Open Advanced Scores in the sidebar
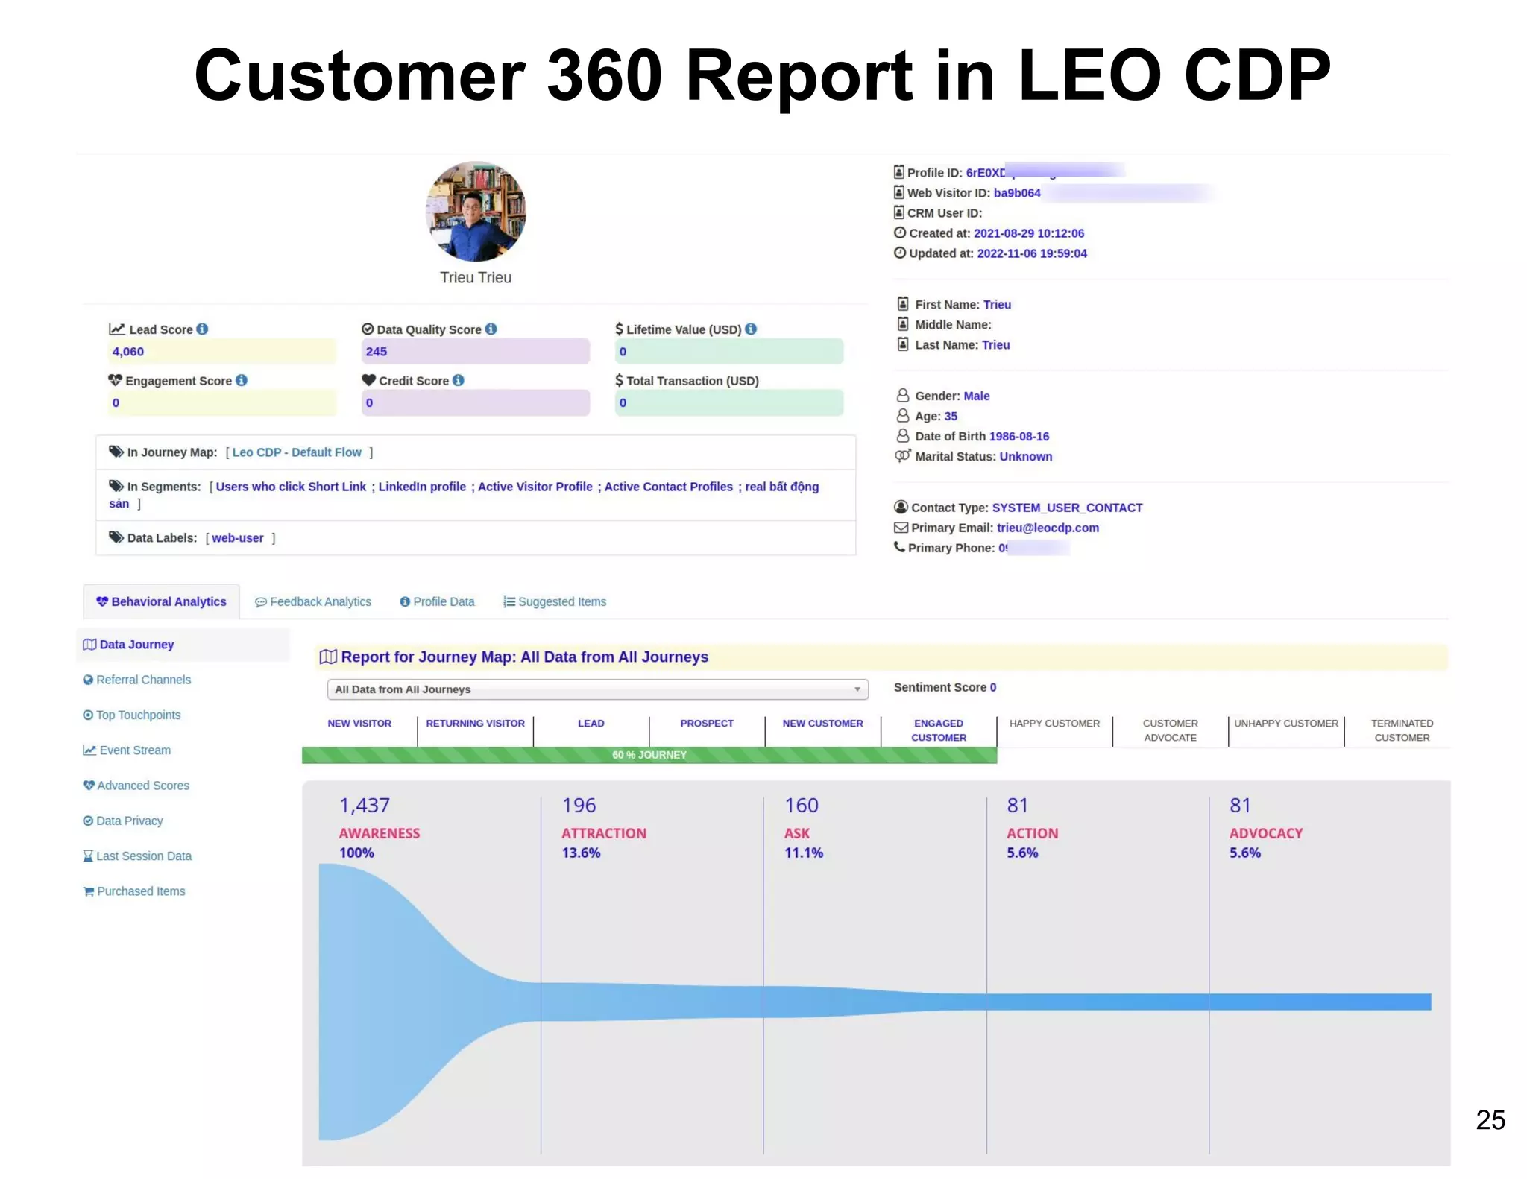 [x=136, y=785]
